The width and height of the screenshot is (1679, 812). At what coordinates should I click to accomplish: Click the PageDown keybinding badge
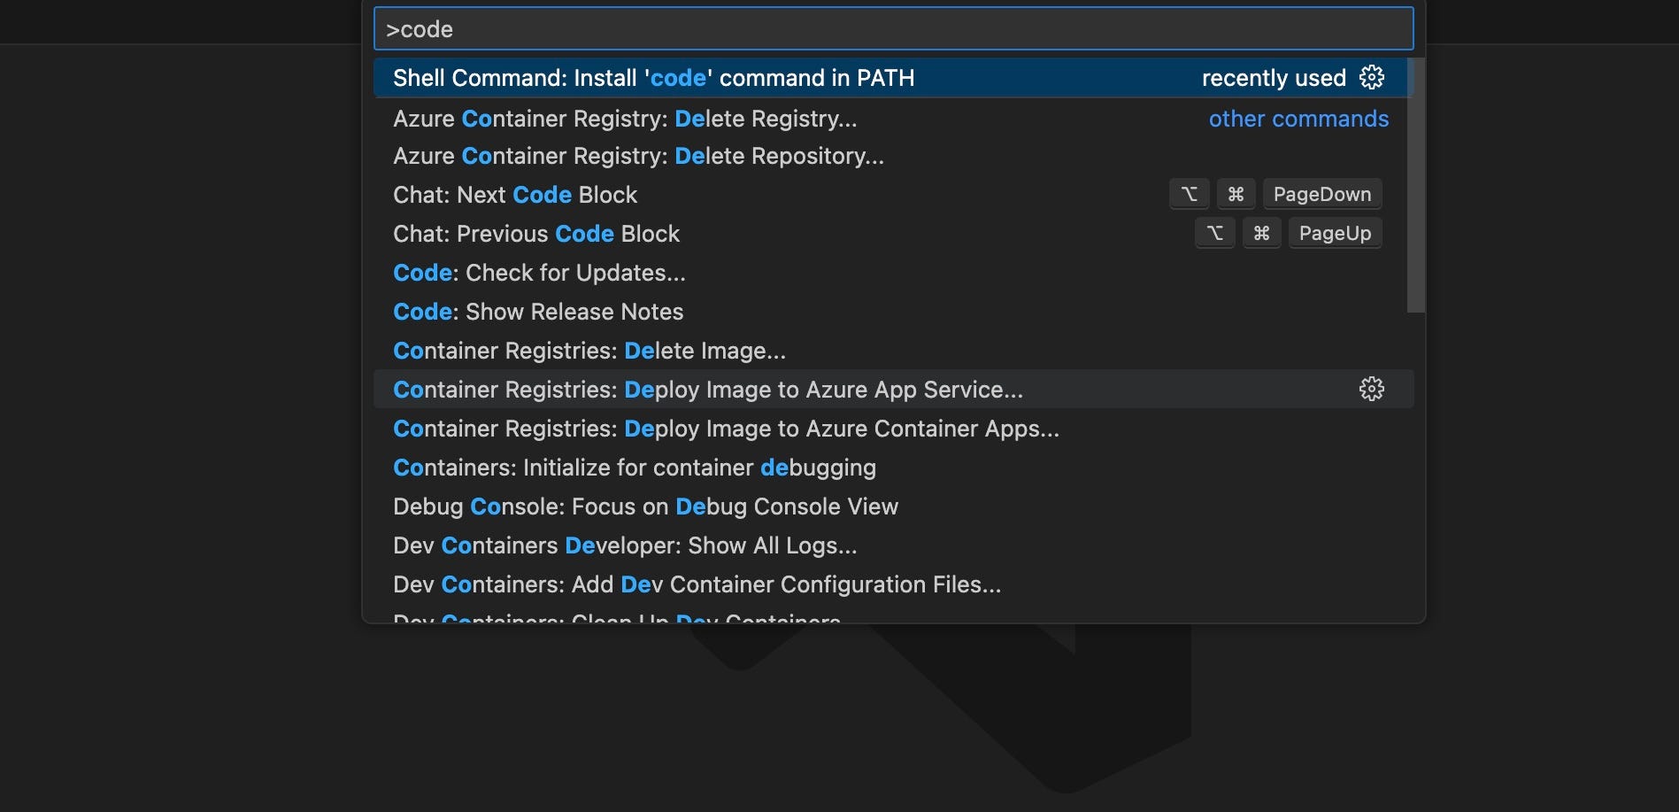1321,195
